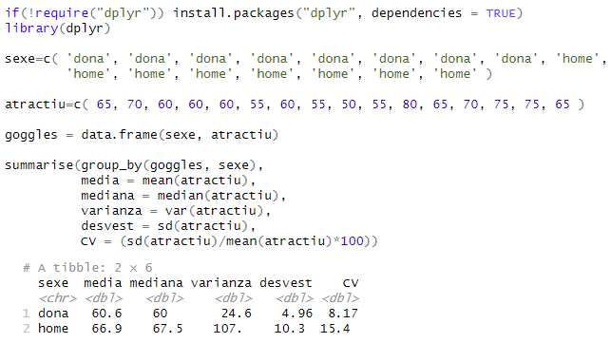
Task: Click the TRUE keyword in dependencies argument
Action: coord(501,13)
